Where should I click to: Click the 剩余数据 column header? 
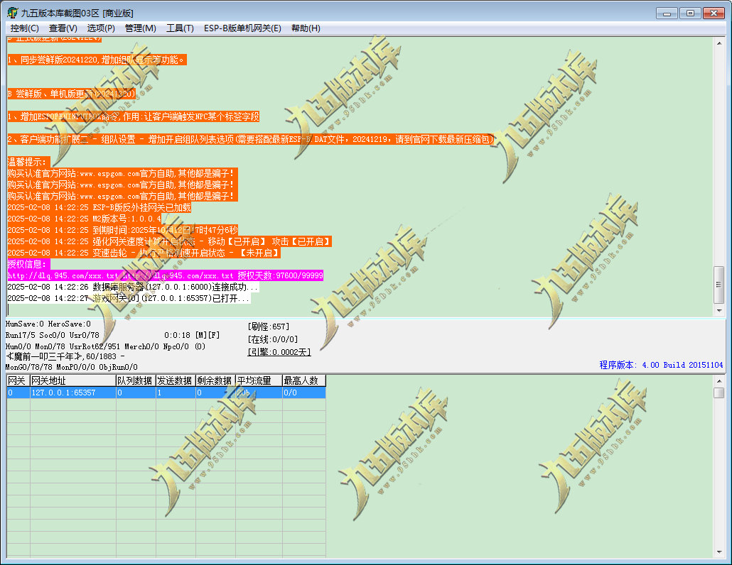215,380
